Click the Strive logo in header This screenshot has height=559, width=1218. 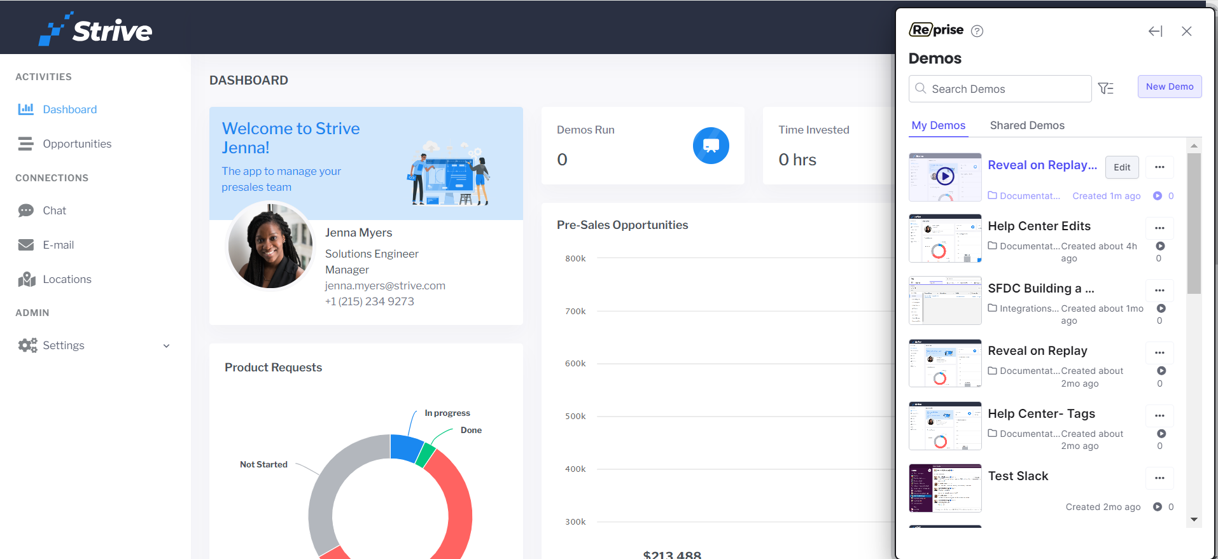(95, 29)
